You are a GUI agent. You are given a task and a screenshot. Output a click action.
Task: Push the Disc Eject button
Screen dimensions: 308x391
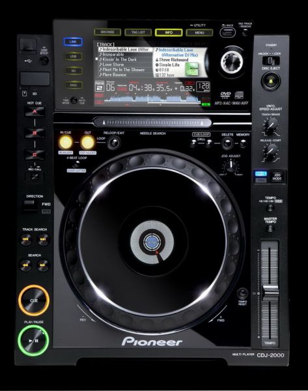coord(271,81)
